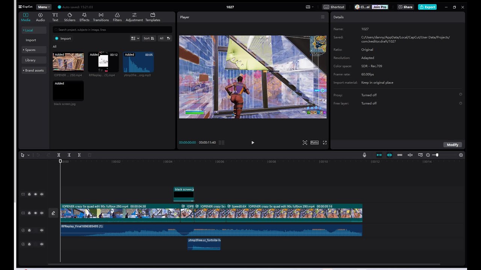Toggle the main track magnet
This screenshot has height=270, width=481.
[x=379, y=155]
